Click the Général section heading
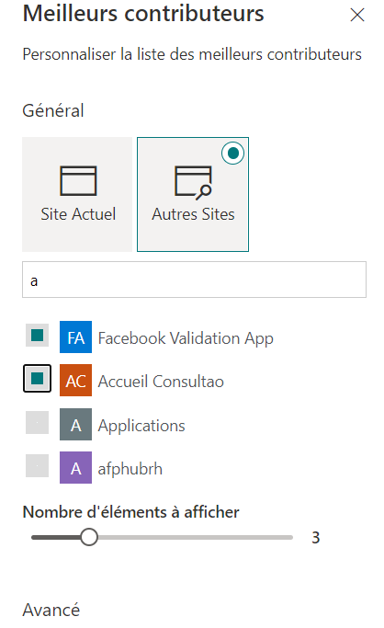The width and height of the screenshot is (384, 628). click(53, 110)
